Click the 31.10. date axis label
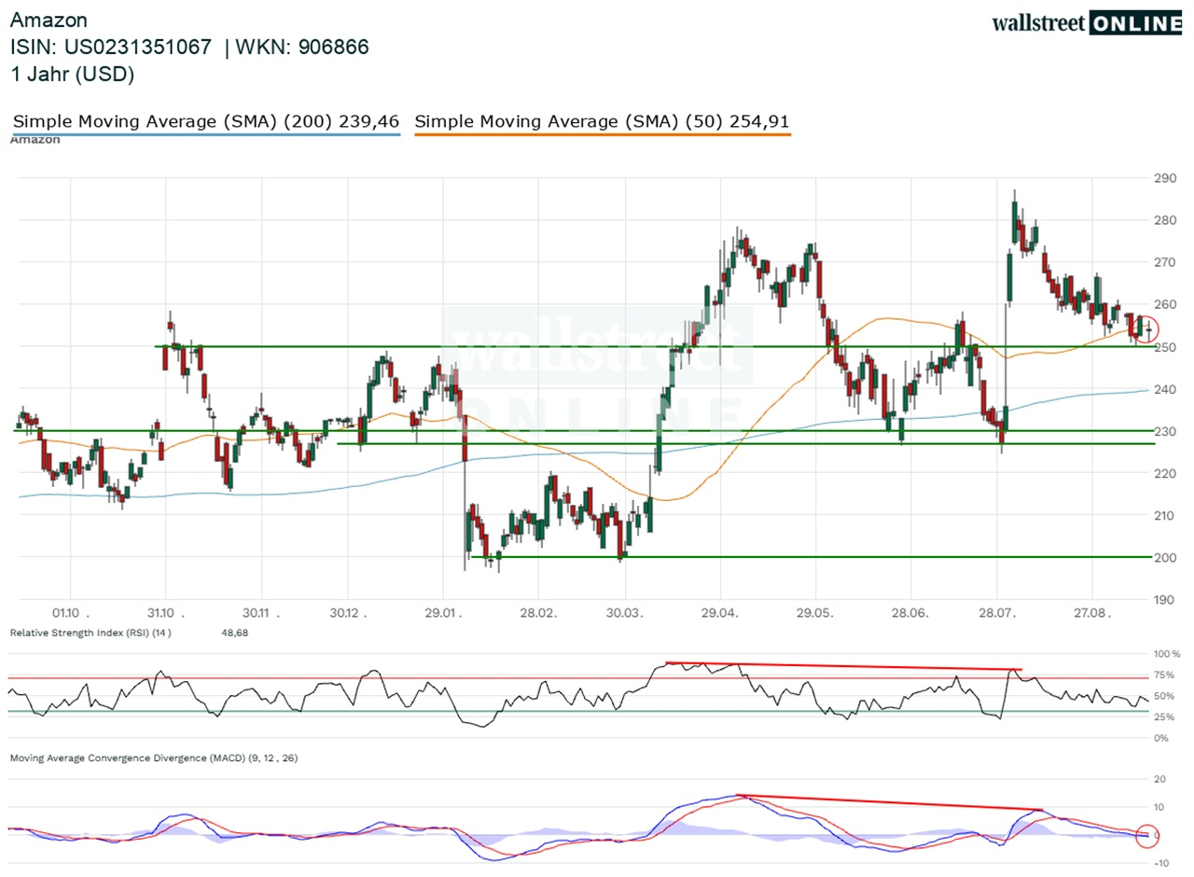The height and width of the screenshot is (877, 1194). pos(165,613)
